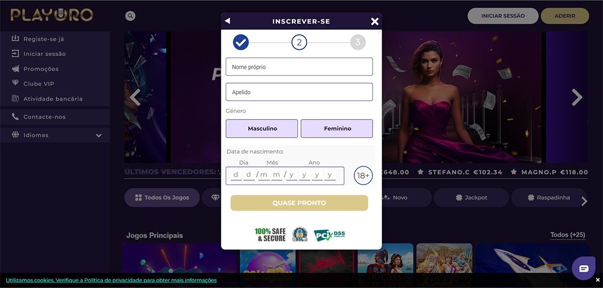This screenshot has width=603, height=288.
Task: Click the date of birth input box
Action: 285,175
